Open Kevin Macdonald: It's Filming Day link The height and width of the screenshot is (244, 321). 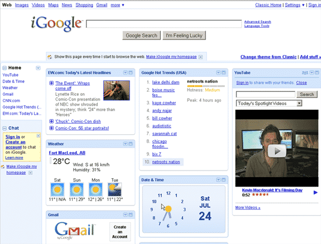(x=272, y=190)
